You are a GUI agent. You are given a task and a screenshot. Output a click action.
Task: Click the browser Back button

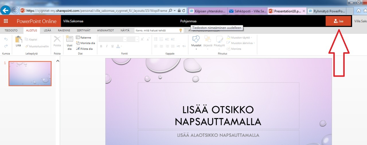pos(6,11)
